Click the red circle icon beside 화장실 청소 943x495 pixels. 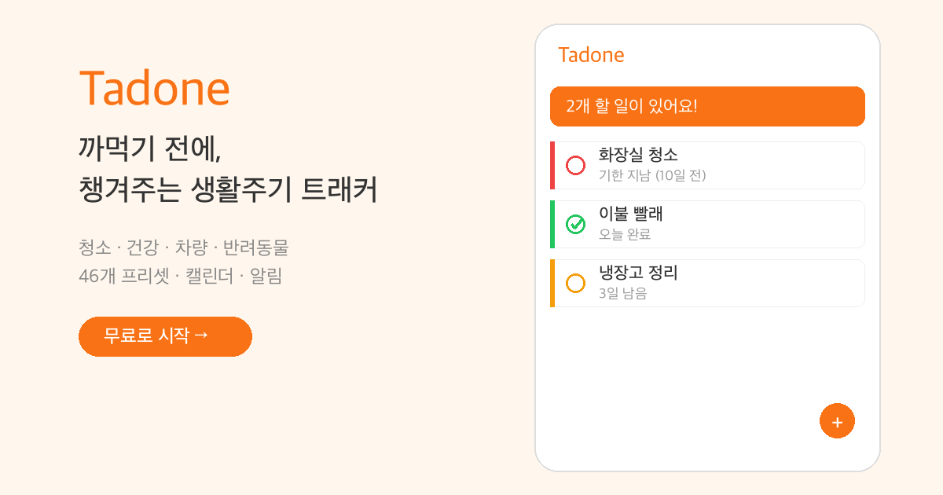coord(577,165)
